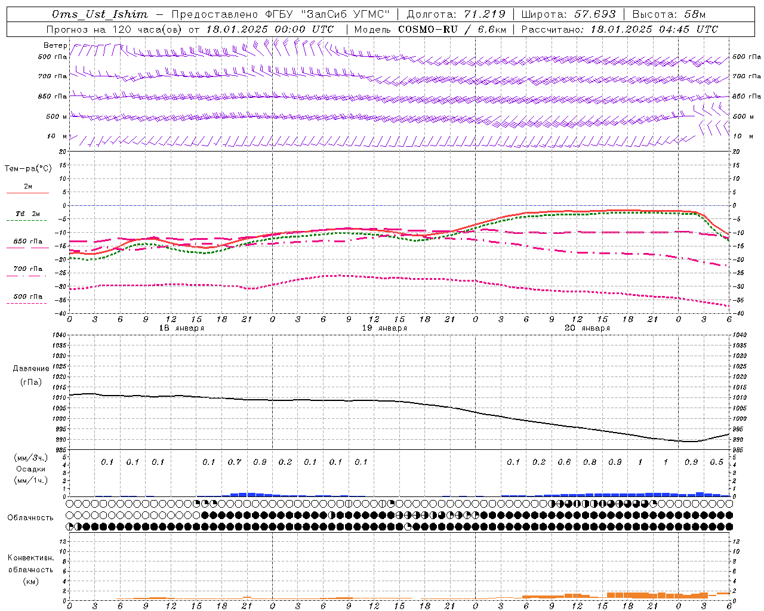Click the longitude value Долгота: 71.219
Viewport: 764px width, 611px height.
pos(456,14)
